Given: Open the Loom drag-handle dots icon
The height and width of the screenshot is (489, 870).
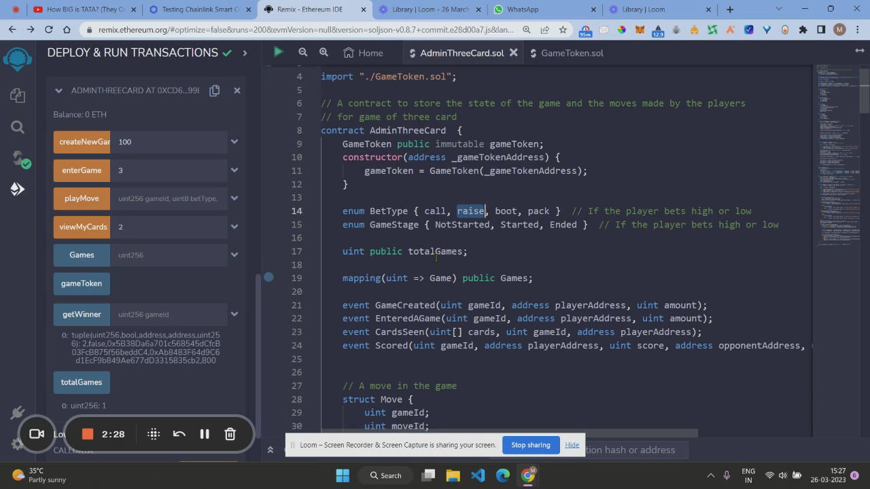Looking at the screenshot, I should [154, 434].
